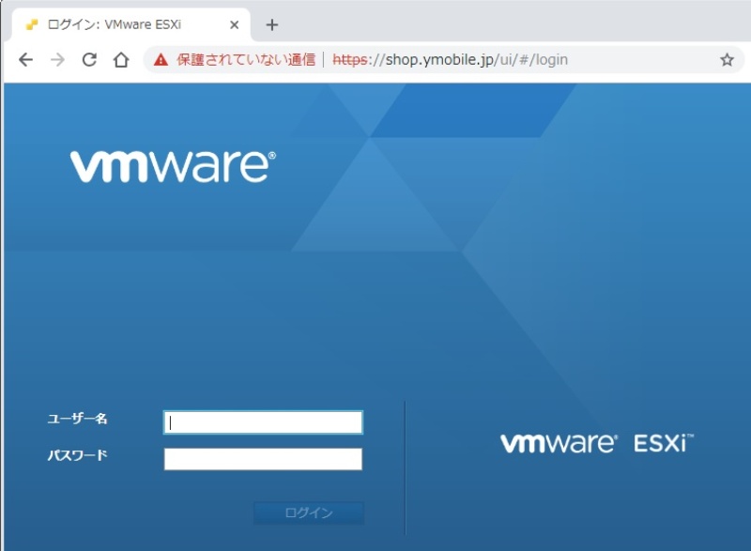
Task: Click the browser reload icon
Action: [88, 58]
